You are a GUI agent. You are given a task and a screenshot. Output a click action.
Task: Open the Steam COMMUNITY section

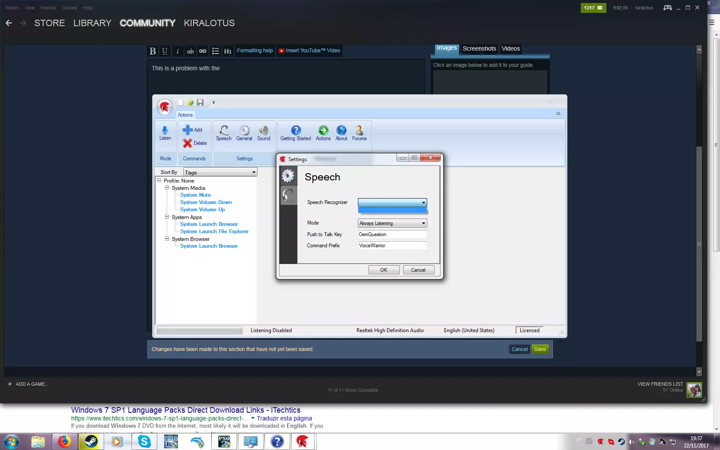147,23
